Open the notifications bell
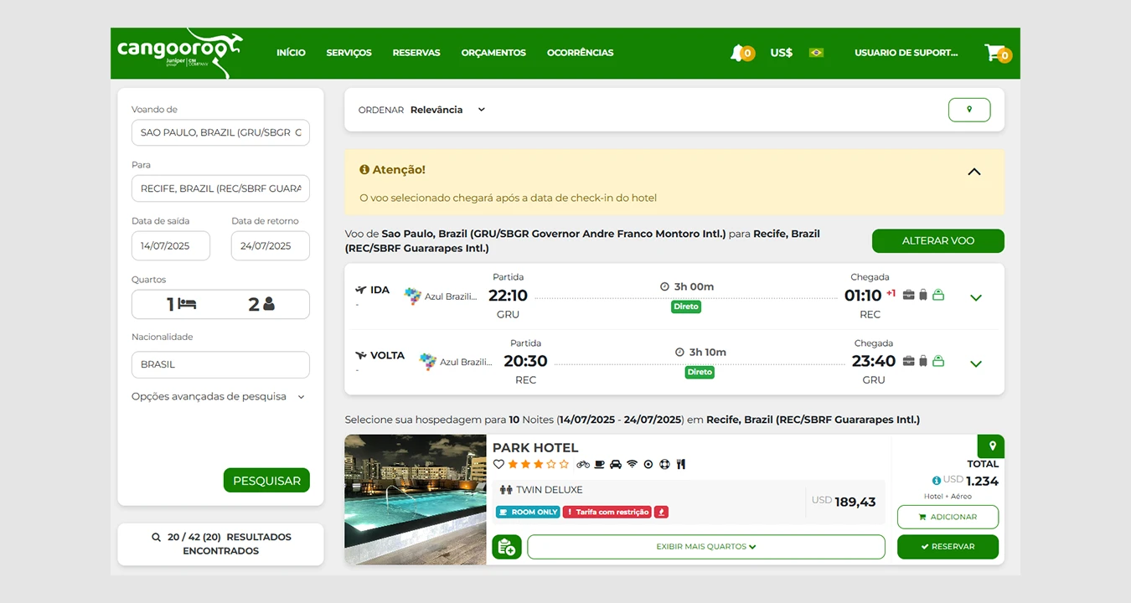The image size is (1131, 603). click(x=738, y=53)
